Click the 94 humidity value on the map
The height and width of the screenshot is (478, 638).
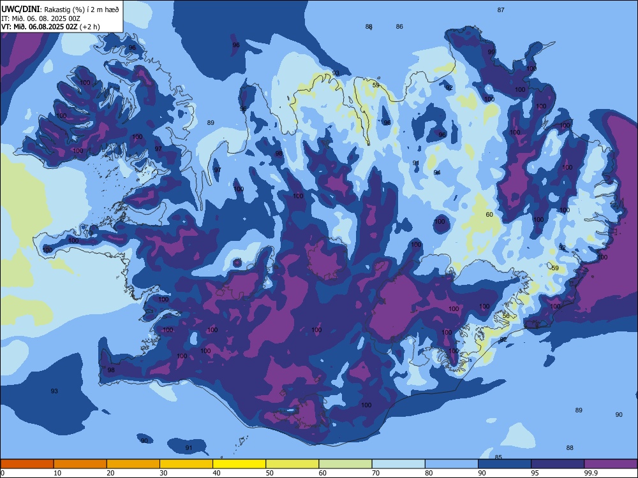437,172
